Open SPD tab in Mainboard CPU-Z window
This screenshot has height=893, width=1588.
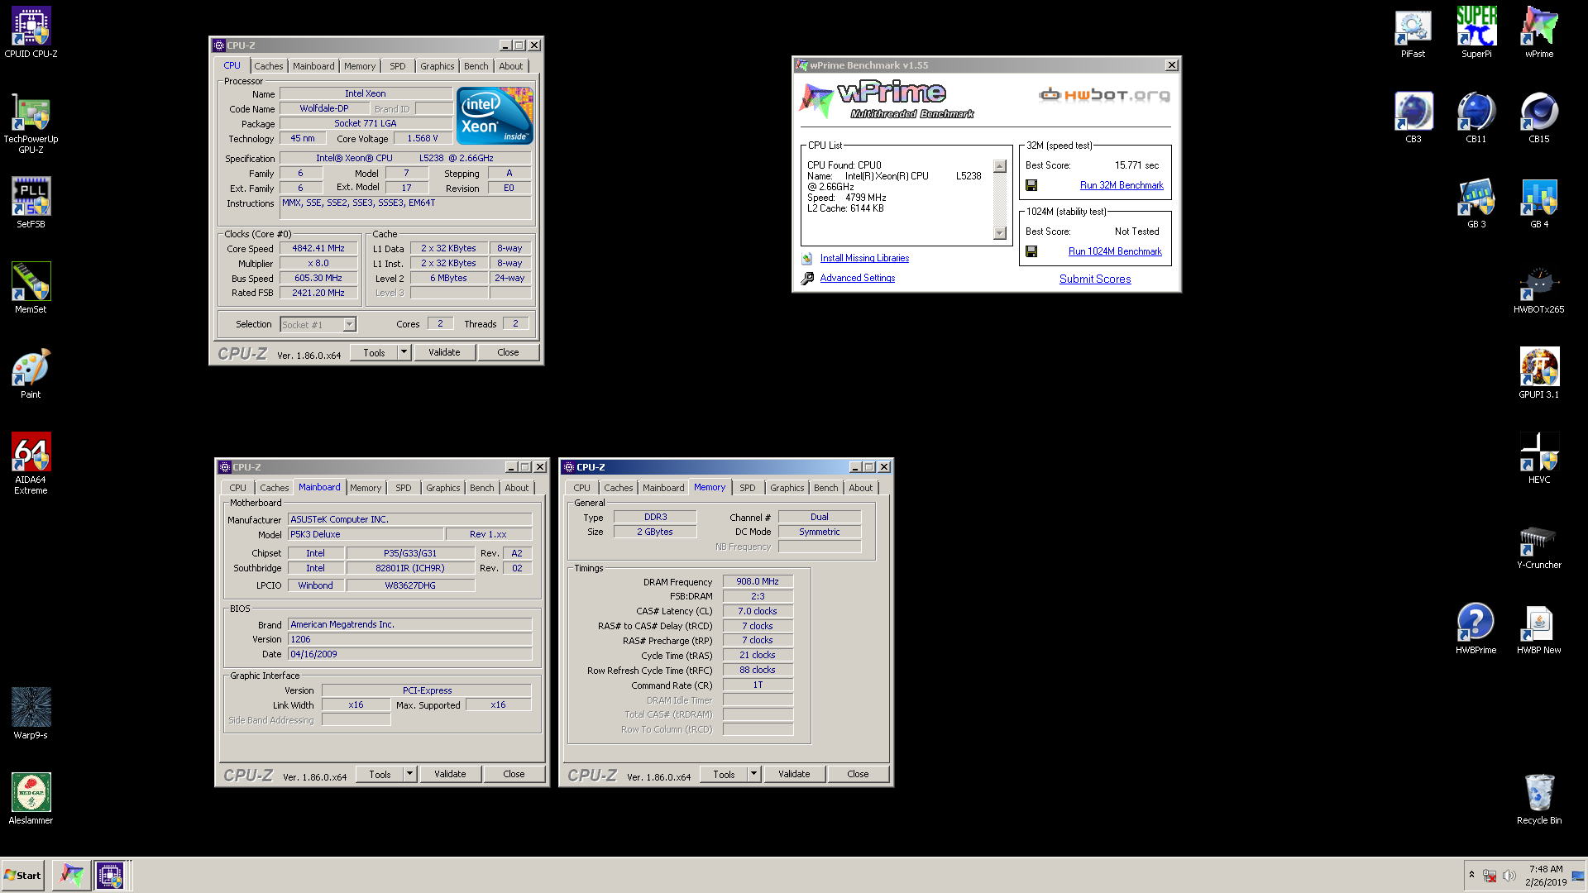pos(403,488)
